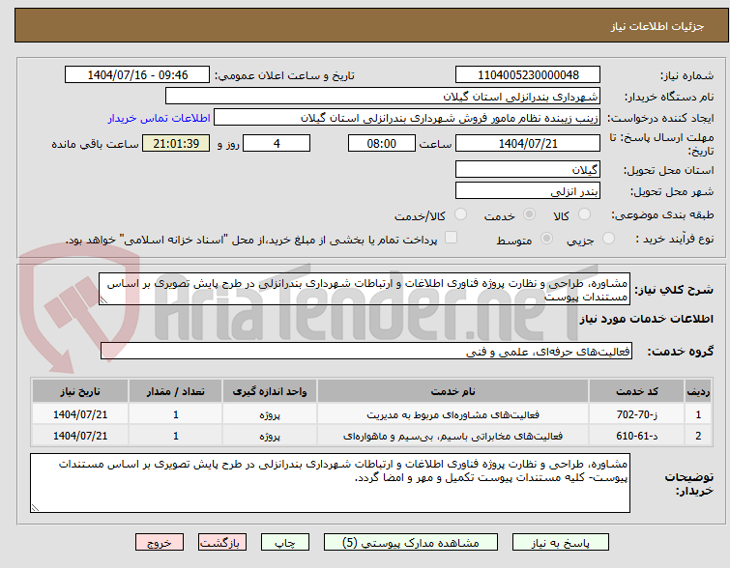730x568 pixels.
Task: Select the جزیی purchase type radio
Action: (608, 239)
